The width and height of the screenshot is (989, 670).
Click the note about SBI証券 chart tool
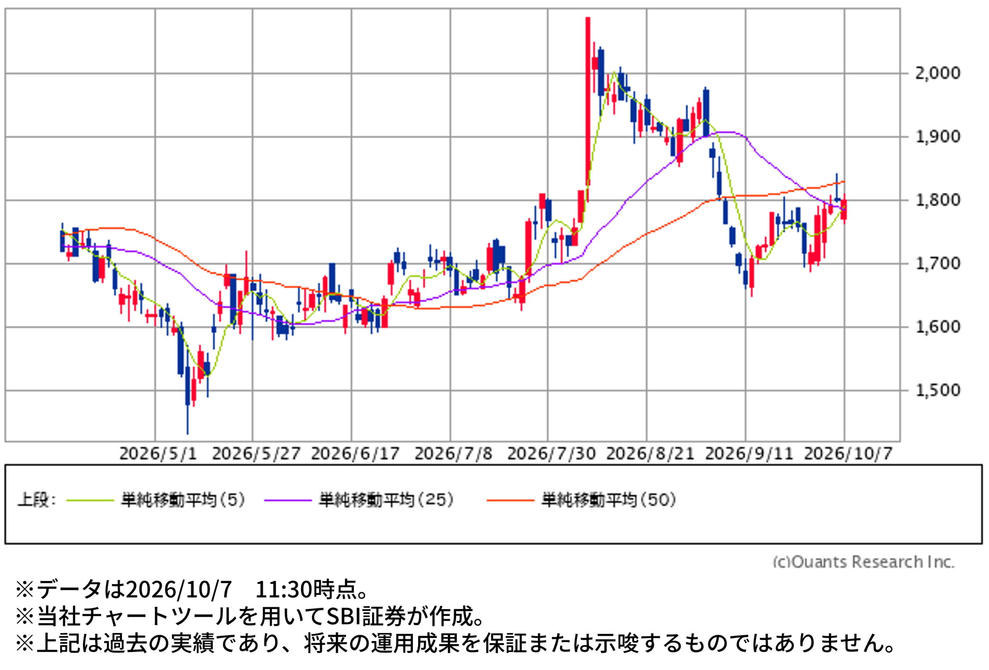[x=250, y=616]
